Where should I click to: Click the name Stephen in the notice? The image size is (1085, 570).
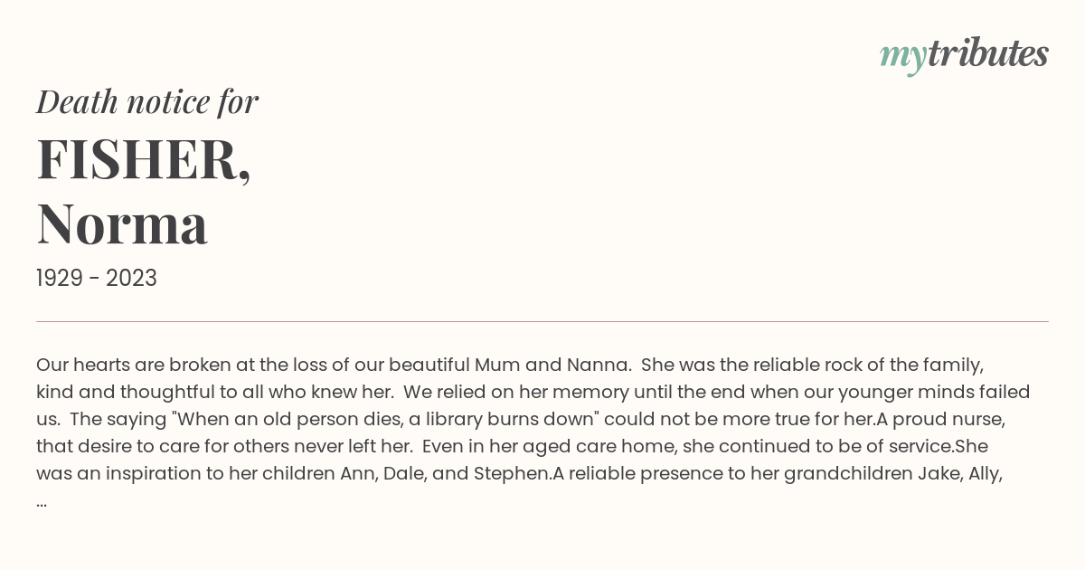click(x=512, y=474)
